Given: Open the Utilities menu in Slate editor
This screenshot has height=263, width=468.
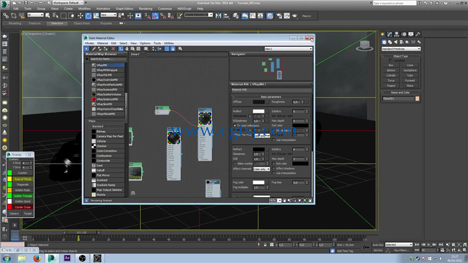Looking at the screenshot, I should [x=169, y=43].
